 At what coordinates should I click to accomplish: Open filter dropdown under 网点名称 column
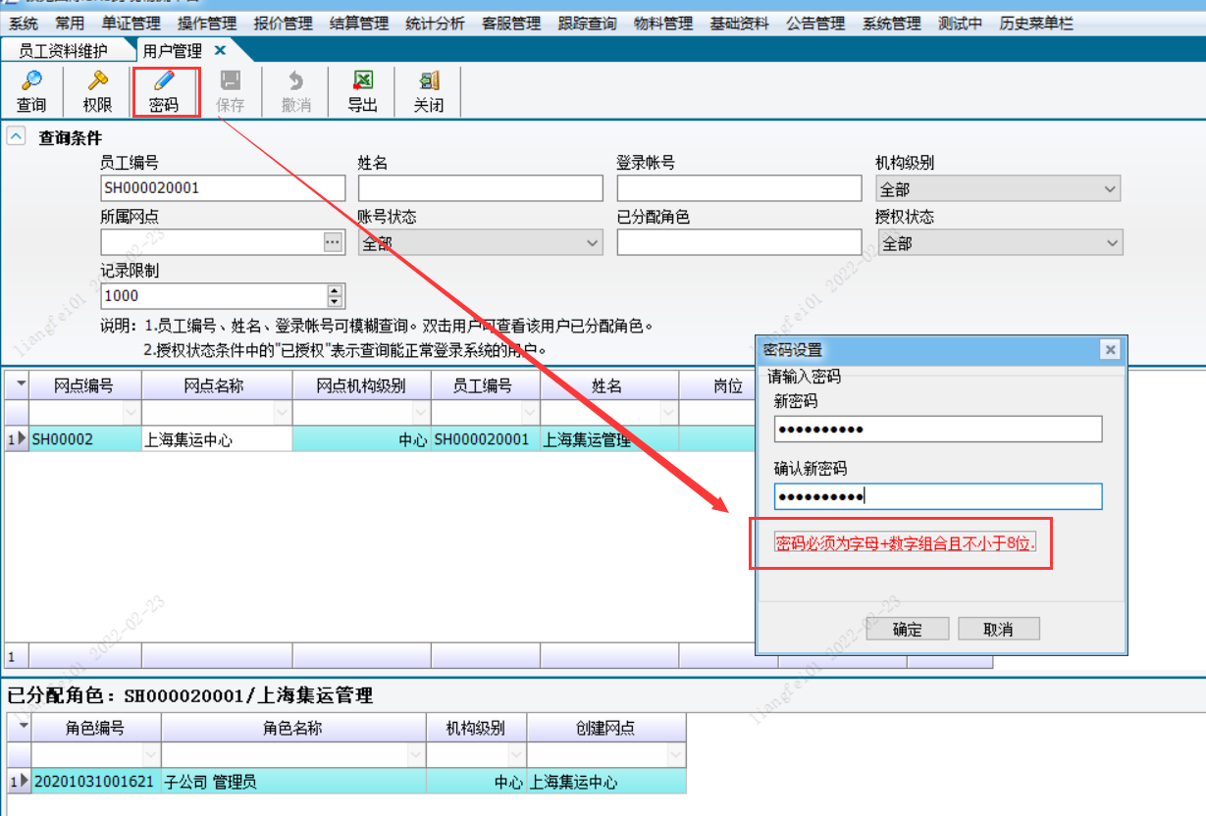(283, 413)
